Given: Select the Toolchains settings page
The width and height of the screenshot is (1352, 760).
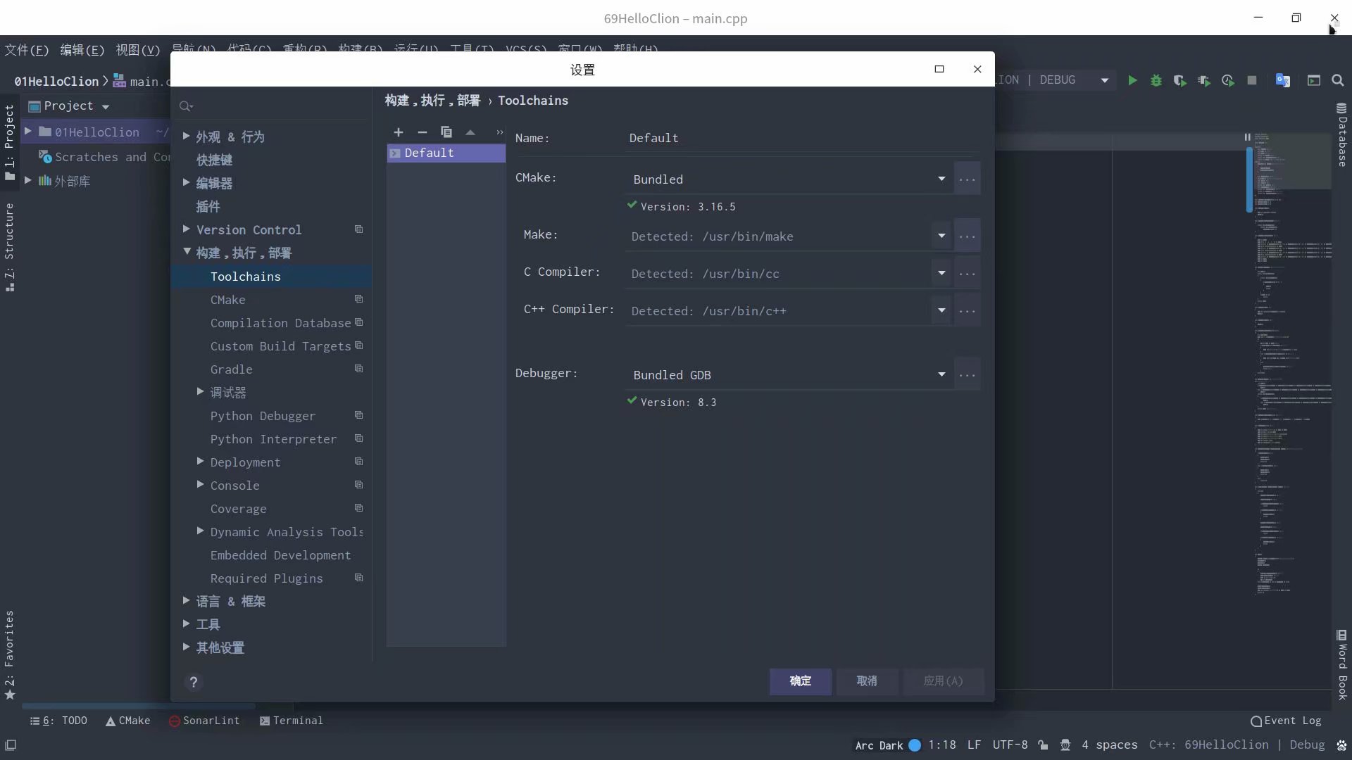Looking at the screenshot, I should (271, 277).
